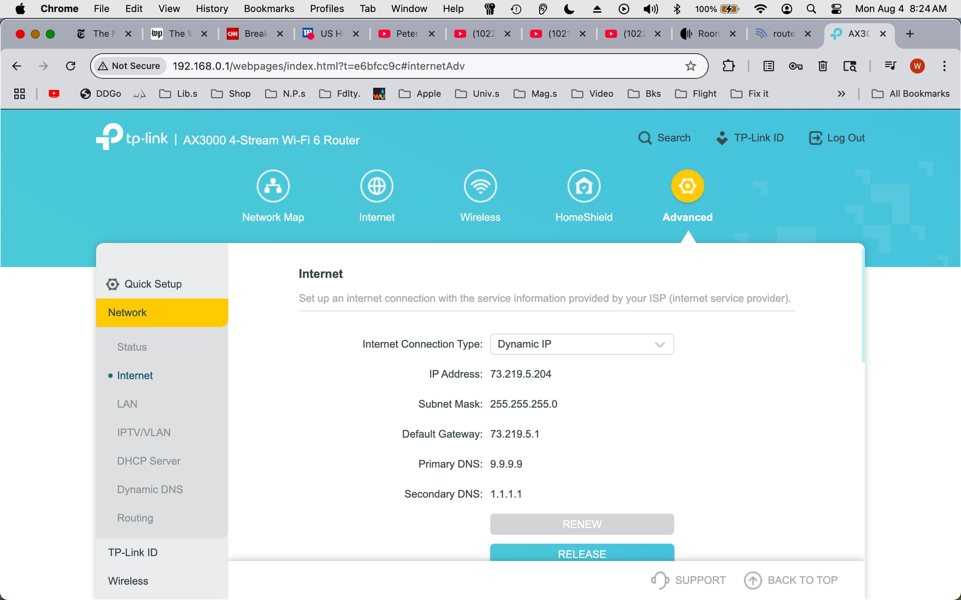
Task: Open Wireless sidebar section
Action: coord(128,581)
